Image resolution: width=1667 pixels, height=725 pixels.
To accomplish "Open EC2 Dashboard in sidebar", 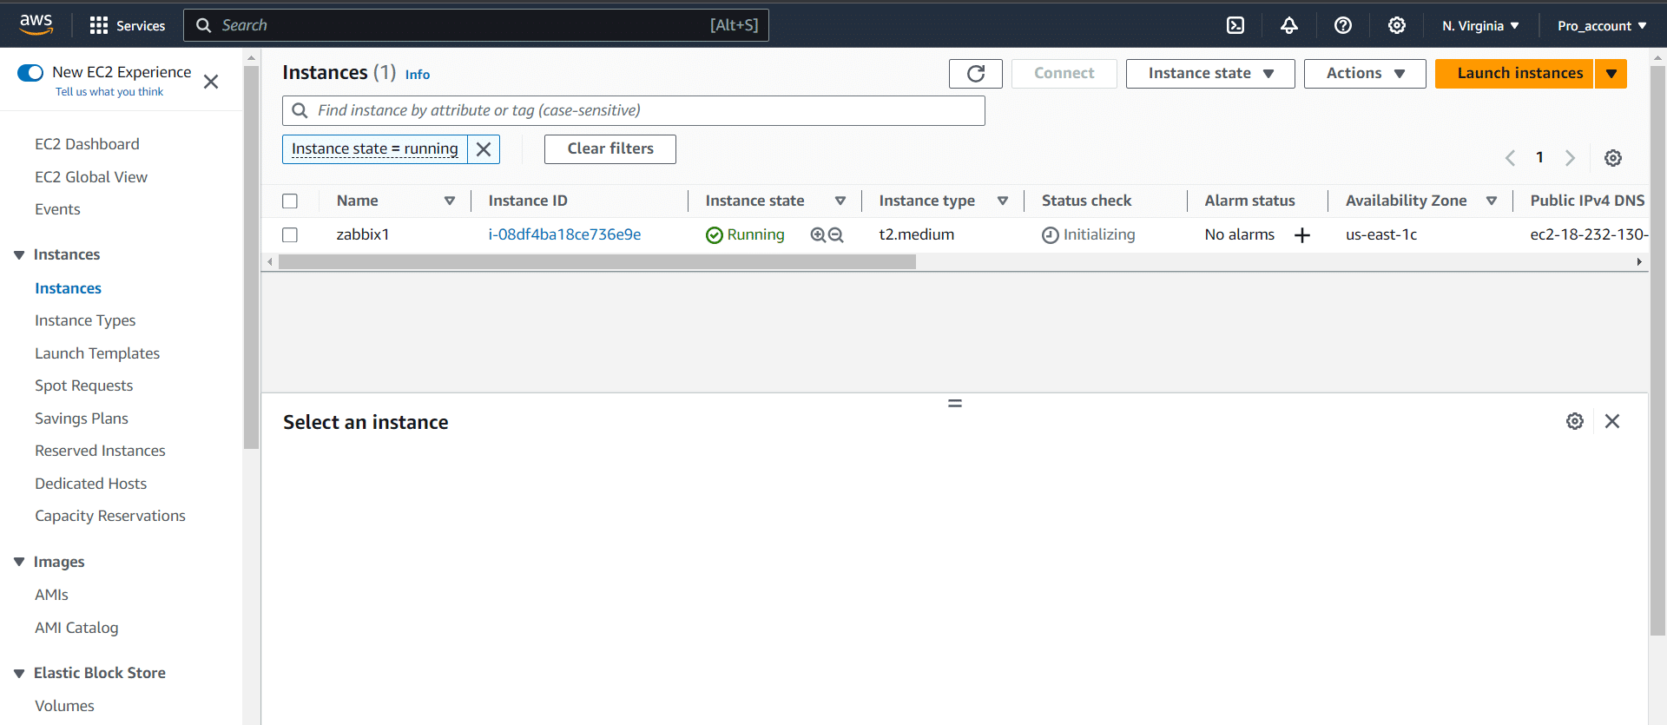I will (87, 144).
